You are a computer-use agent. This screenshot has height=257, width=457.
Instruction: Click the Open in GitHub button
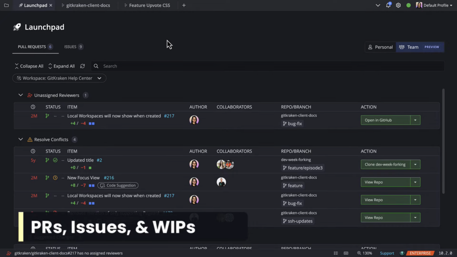(386, 120)
